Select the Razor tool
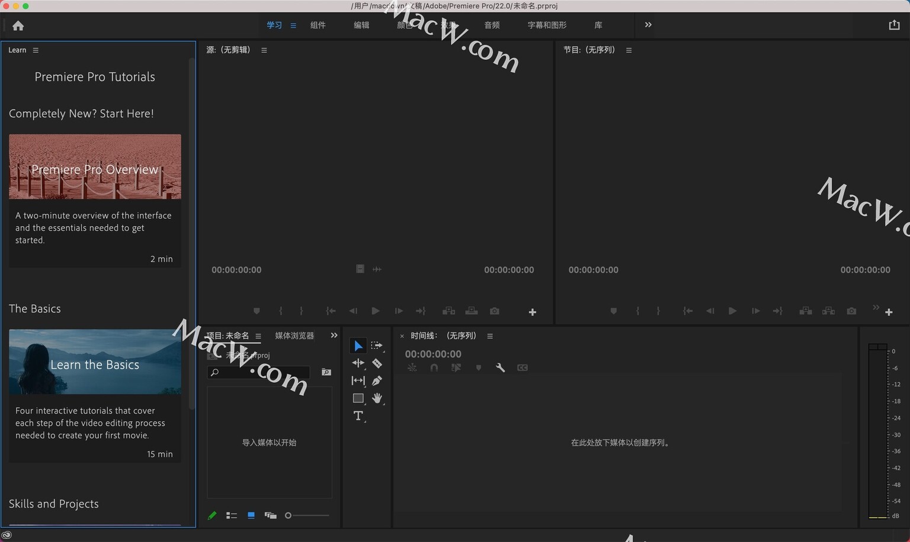The image size is (910, 542). click(377, 363)
